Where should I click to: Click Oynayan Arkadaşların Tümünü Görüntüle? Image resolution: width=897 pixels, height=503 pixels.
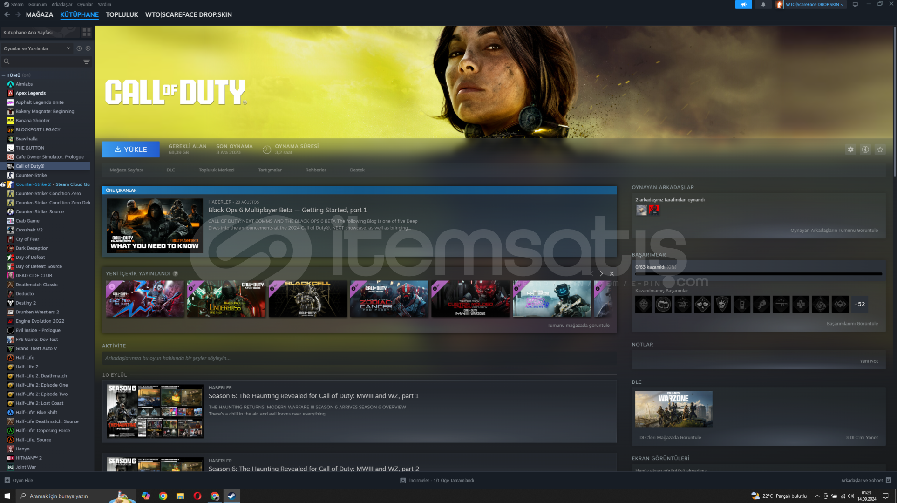834,230
